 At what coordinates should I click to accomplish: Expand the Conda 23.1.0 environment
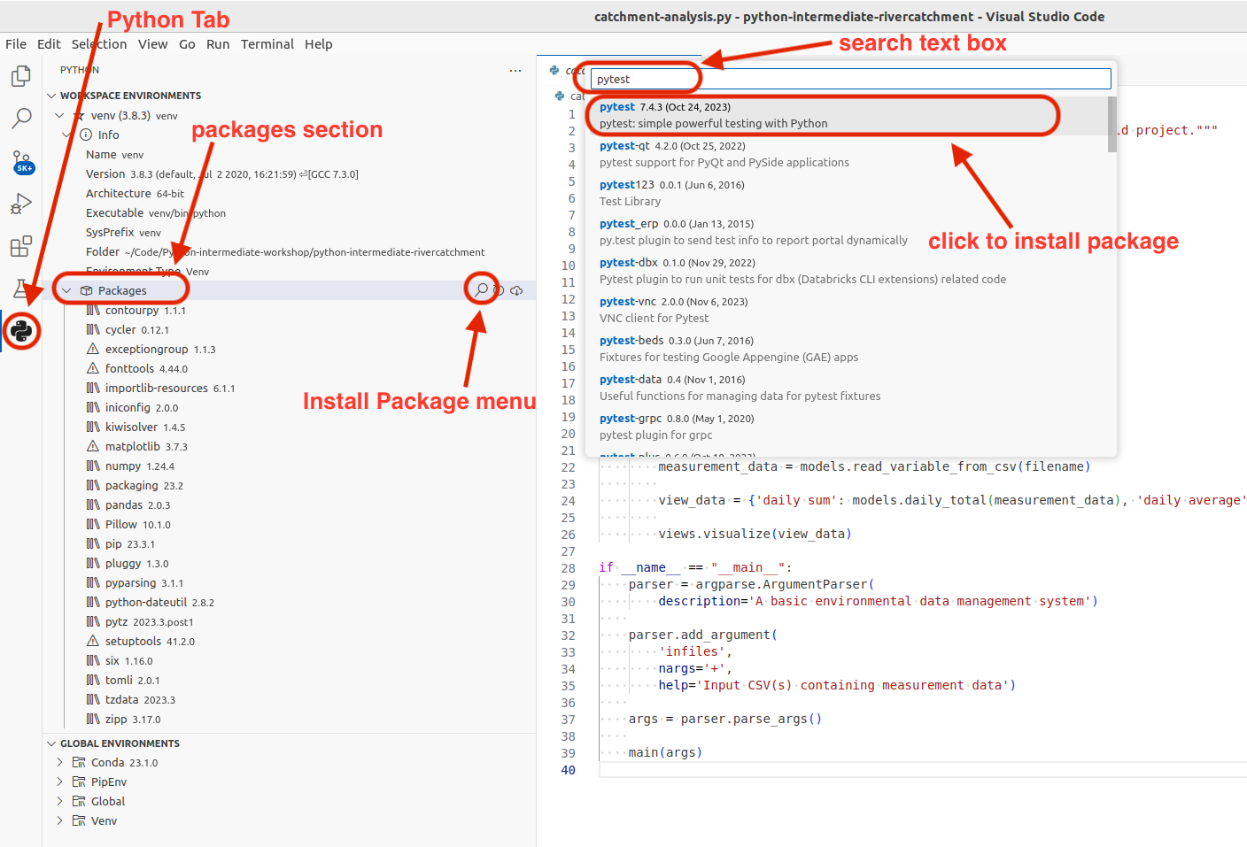click(59, 762)
